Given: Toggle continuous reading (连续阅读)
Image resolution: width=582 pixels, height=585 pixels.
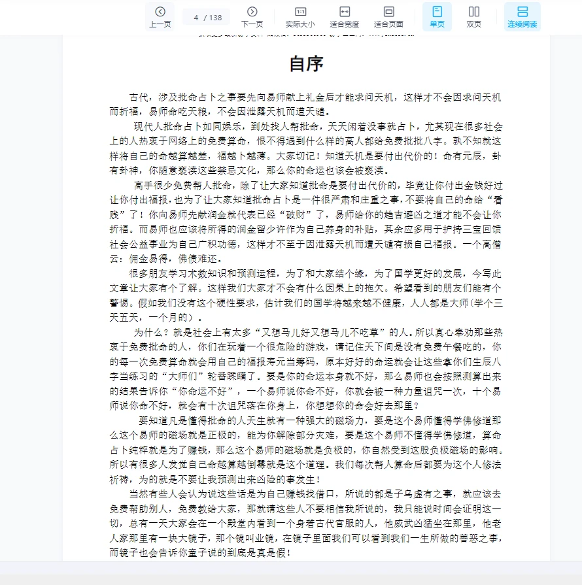Looking at the screenshot, I should click(522, 17).
